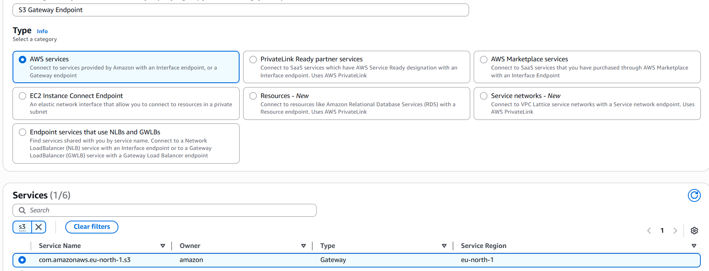This screenshot has width=709, height=271.
Task: Remove the s3 filter token
Action: [x=38, y=227]
